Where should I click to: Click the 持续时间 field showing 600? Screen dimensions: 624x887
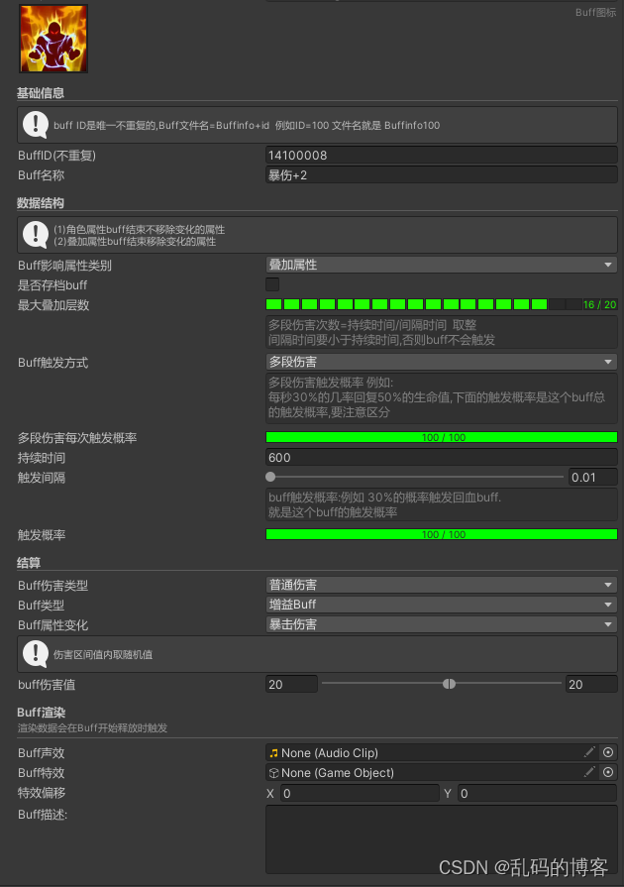point(442,458)
